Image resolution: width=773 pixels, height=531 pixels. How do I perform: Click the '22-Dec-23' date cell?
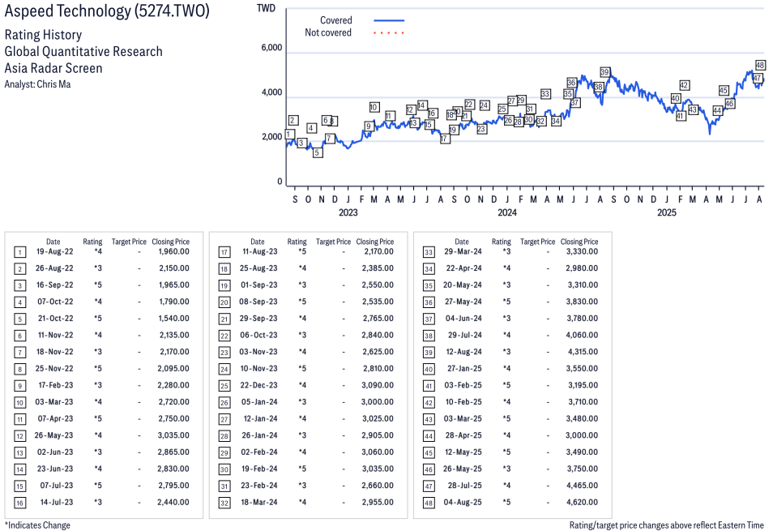tap(258, 385)
